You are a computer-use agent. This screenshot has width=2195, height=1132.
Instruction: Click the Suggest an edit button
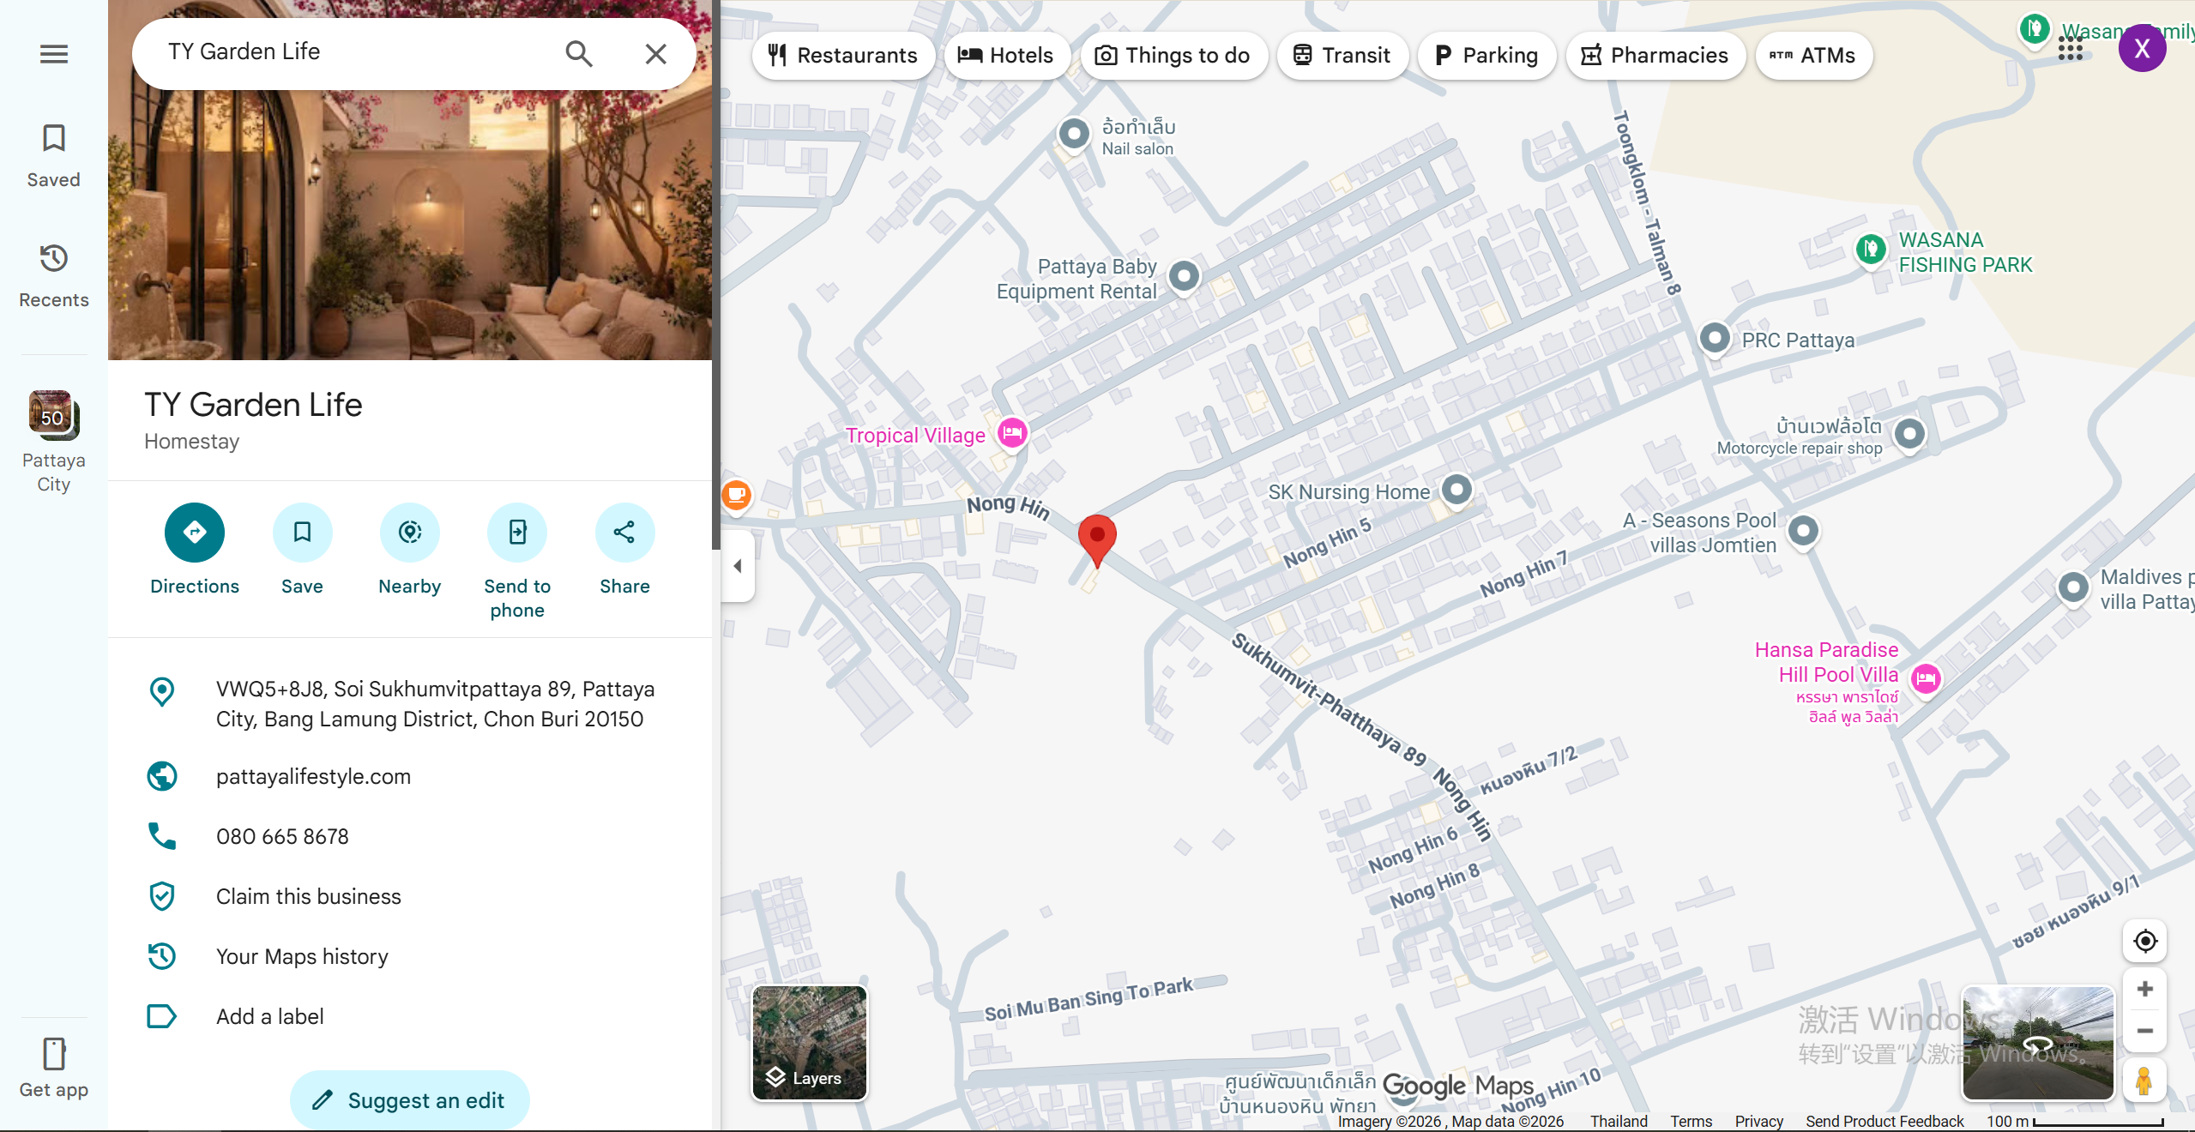[410, 1100]
